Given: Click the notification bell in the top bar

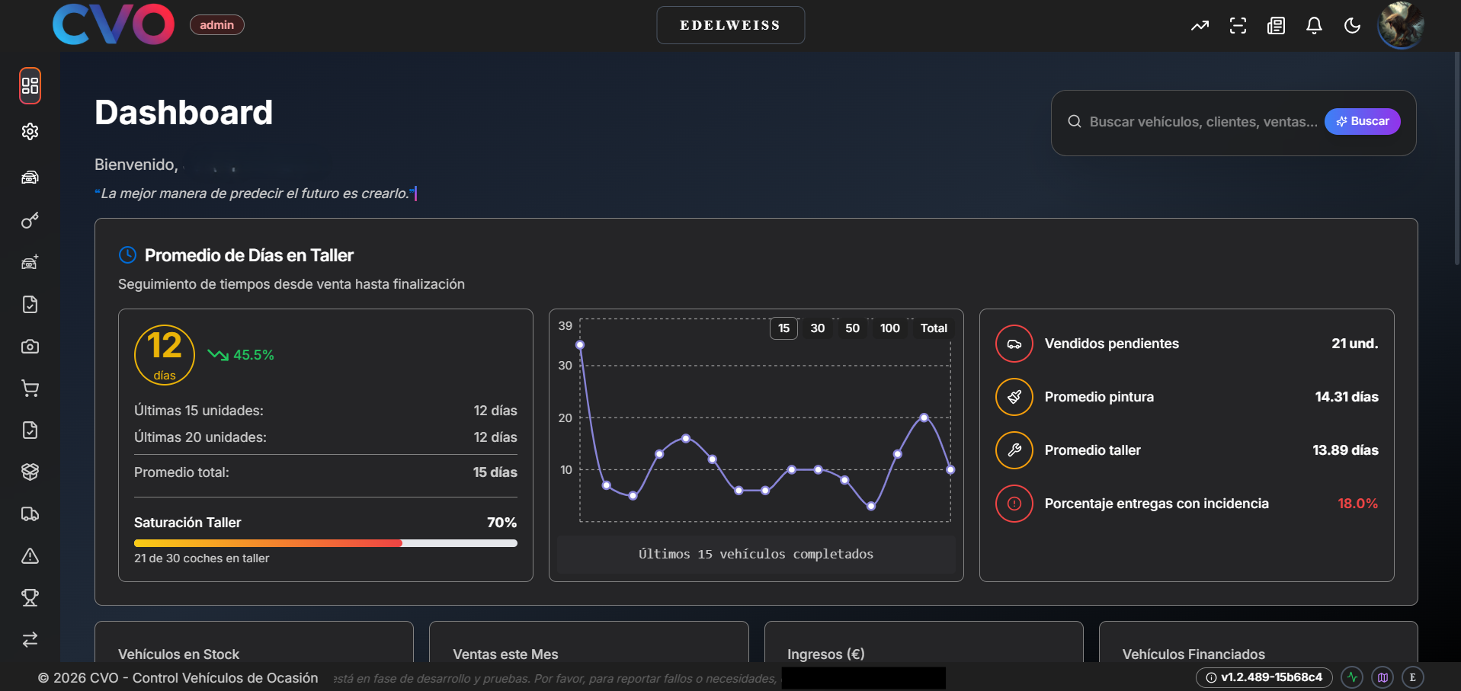Looking at the screenshot, I should pos(1314,25).
